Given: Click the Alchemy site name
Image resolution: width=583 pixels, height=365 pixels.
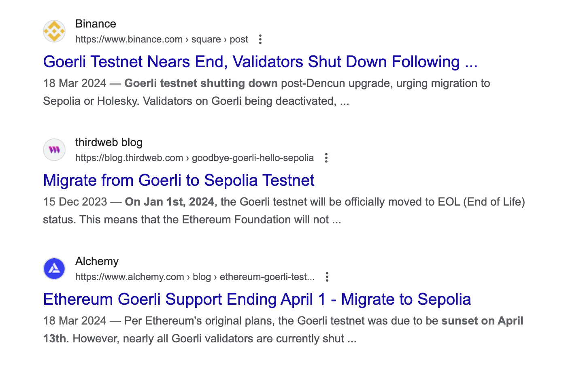Looking at the screenshot, I should 97,261.
